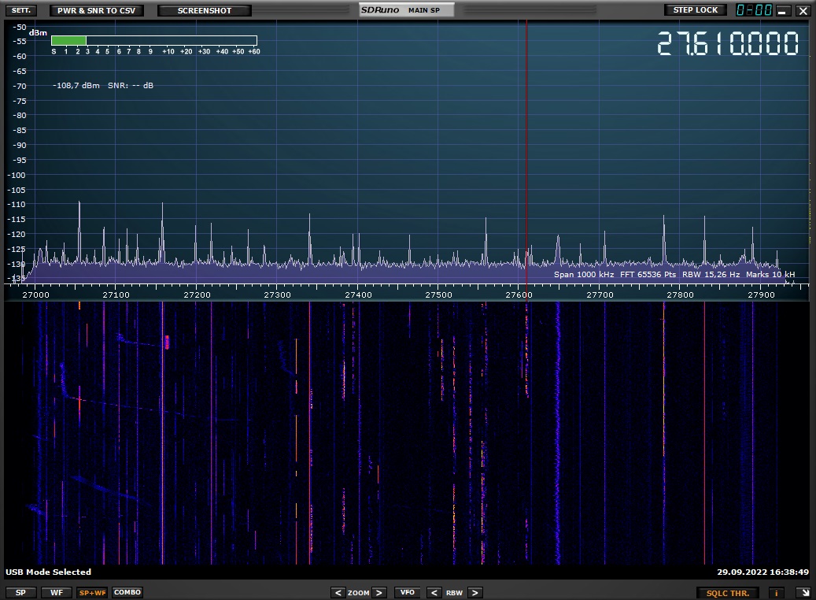Image resolution: width=816 pixels, height=600 pixels.
Task: Select the SP+WF display mode
Action: (92, 593)
